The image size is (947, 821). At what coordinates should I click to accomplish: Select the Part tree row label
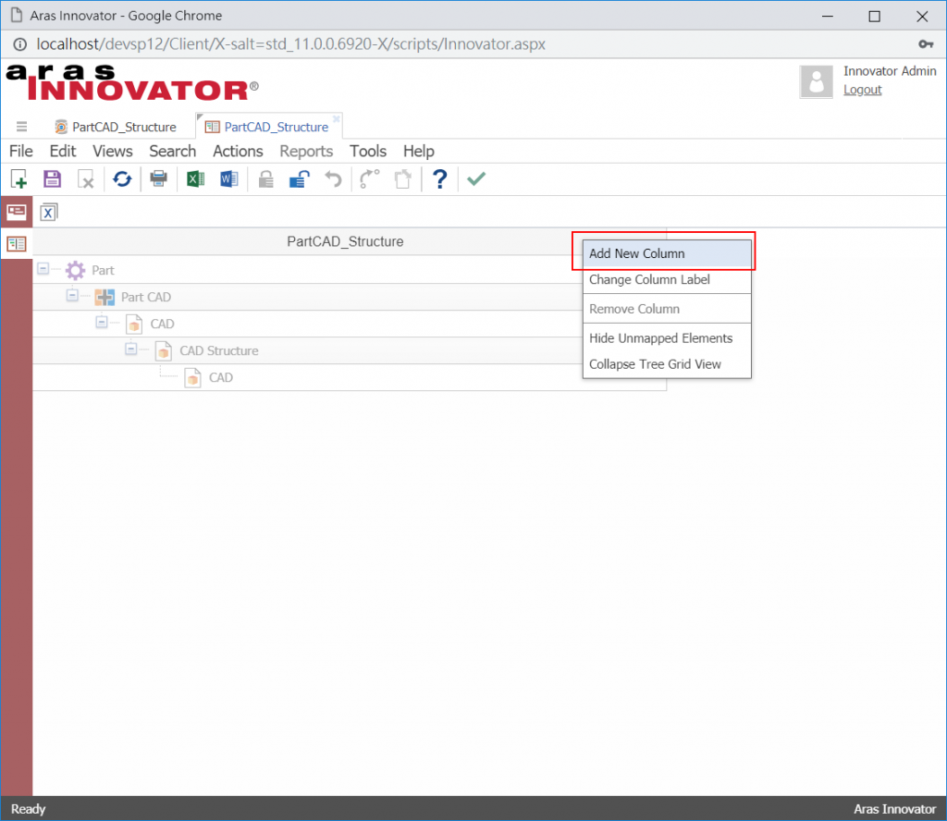[x=103, y=270]
